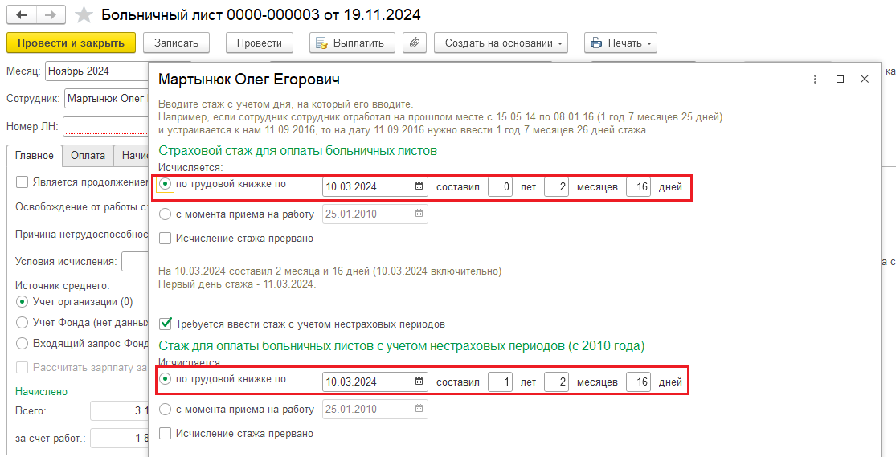Click the forward navigation arrow
The image size is (896, 457).
pyautogui.click(x=51, y=14)
